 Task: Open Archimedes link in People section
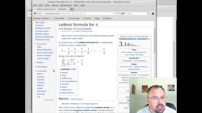point(123,75)
